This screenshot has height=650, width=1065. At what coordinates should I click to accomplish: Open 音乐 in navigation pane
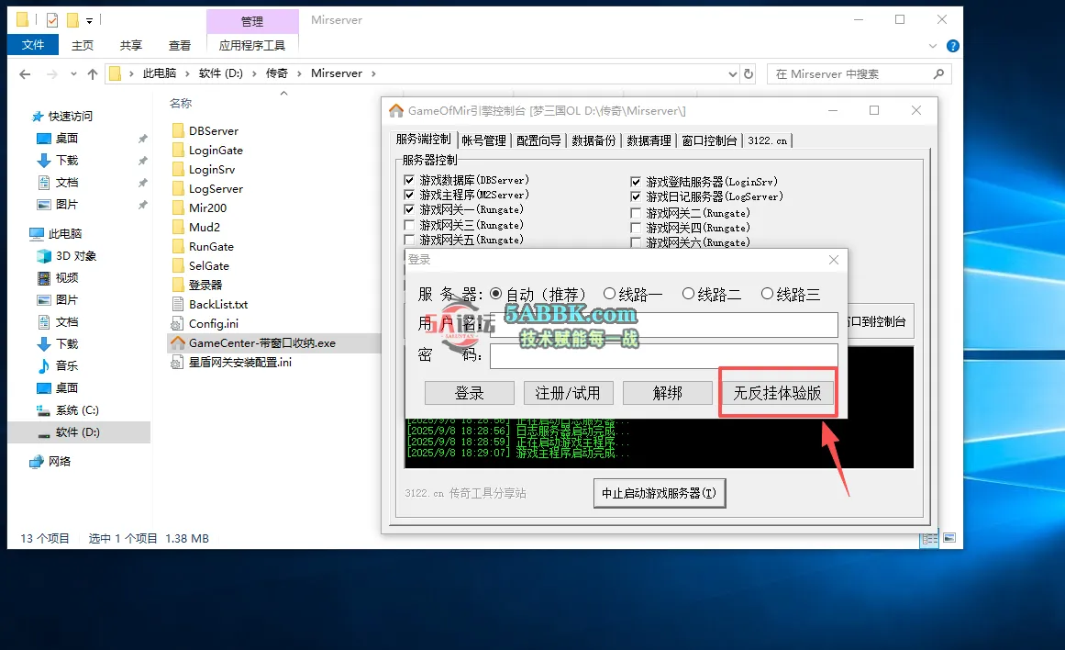tap(58, 365)
